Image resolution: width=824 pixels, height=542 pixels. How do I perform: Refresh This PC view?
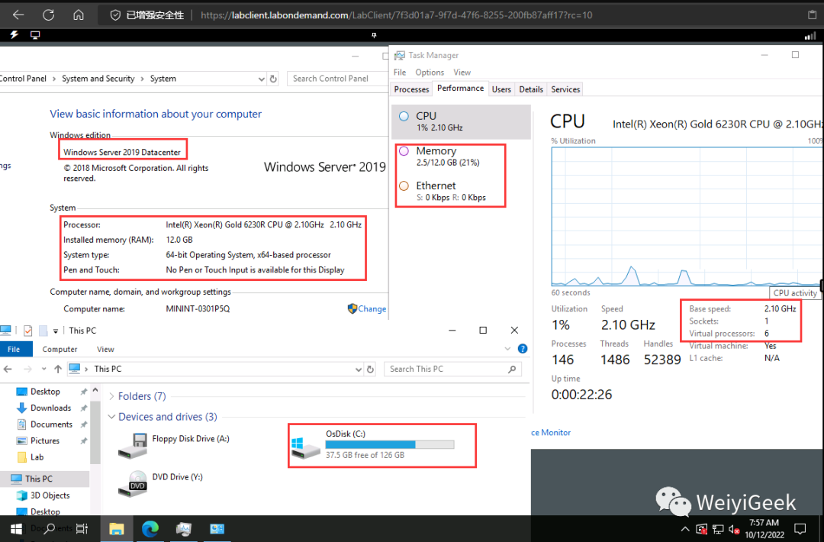(371, 369)
